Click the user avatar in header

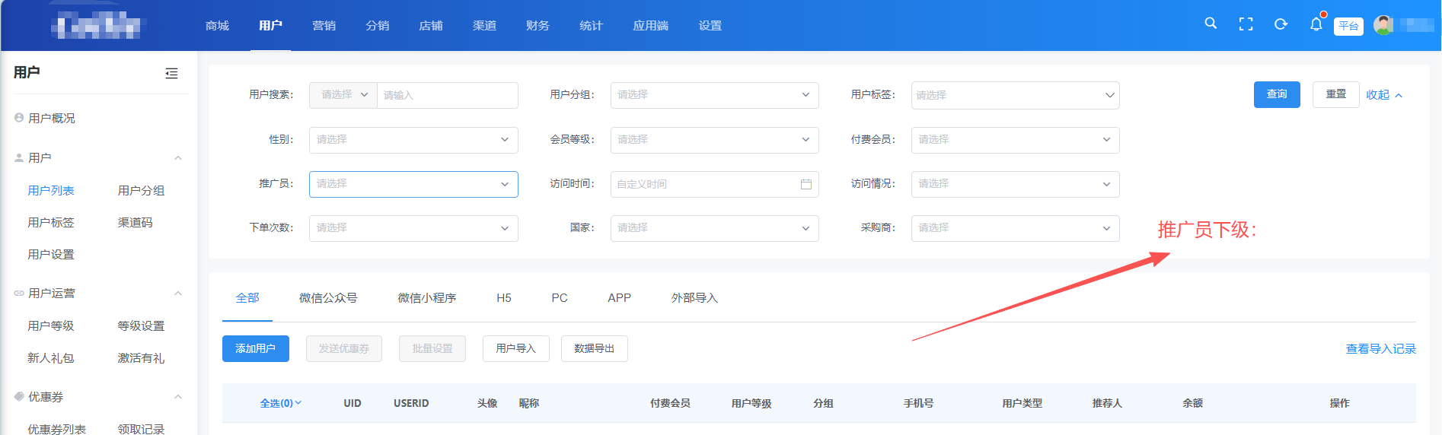tap(1383, 25)
